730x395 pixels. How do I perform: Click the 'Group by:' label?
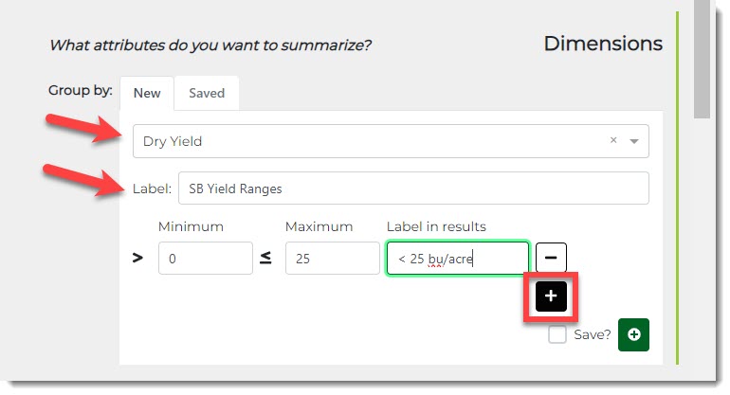click(x=81, y=91)
